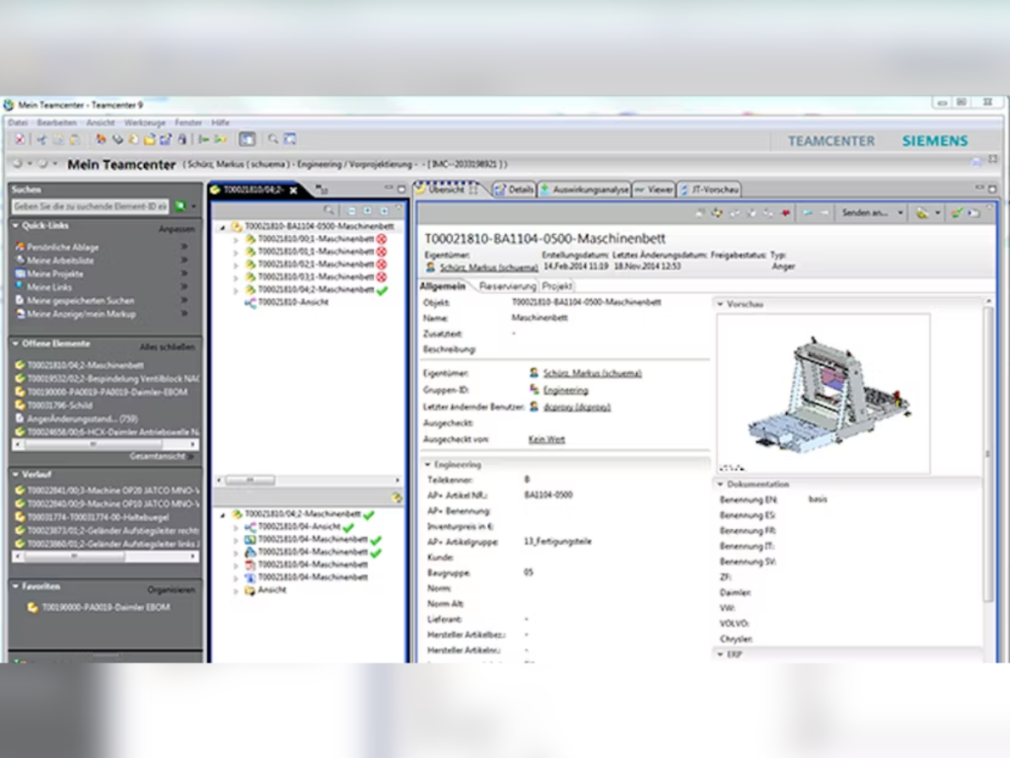Select T00021810/04-Ansicht in lower tree
Image resolution: width=1010 pixels, height=758 pixels.
(x=299, y=527)
